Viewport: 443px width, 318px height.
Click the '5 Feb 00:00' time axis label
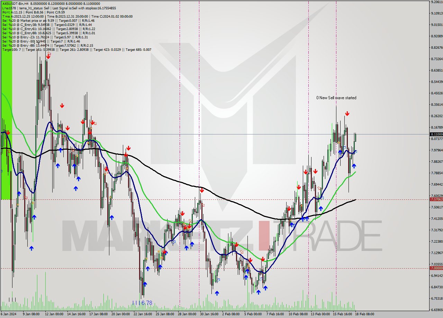[x=253, y=314]
